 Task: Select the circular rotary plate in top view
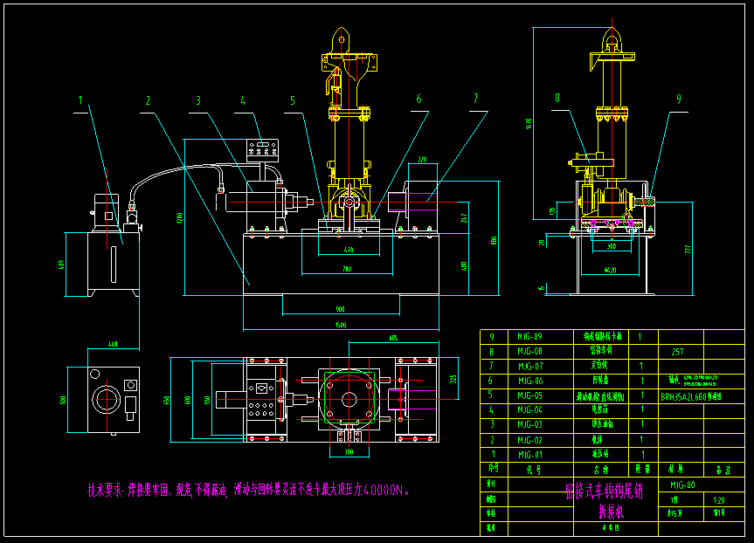tap(349, 401)
